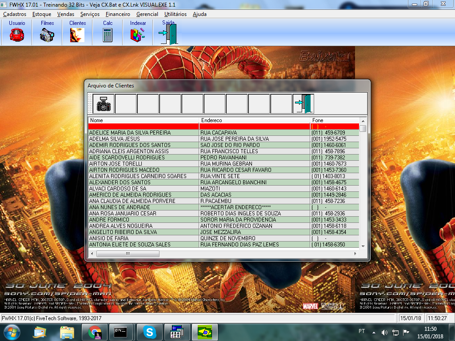Click address cell MIAZOTI
The width and height of the screenshot is (455, 341).
coord(255,189)
